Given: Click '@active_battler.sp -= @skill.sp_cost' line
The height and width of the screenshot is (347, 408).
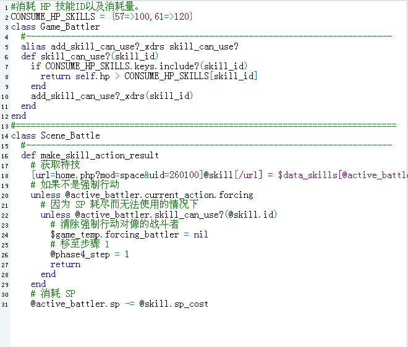Looking at the screenshot, I should pos(119,304).
